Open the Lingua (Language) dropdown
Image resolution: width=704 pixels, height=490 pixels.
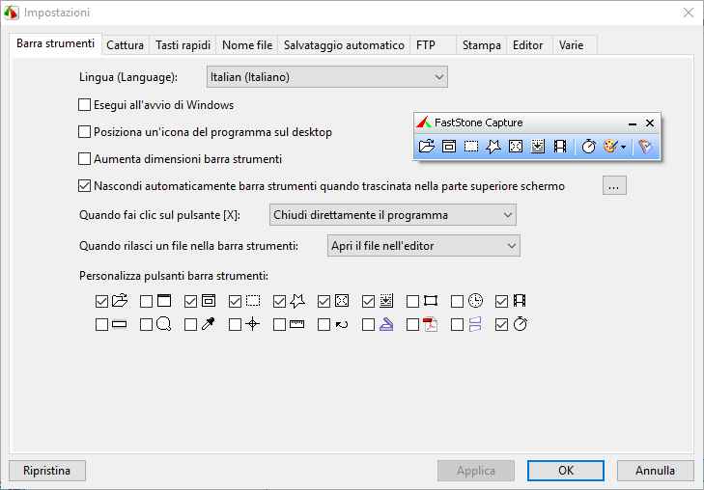point(326,77)
